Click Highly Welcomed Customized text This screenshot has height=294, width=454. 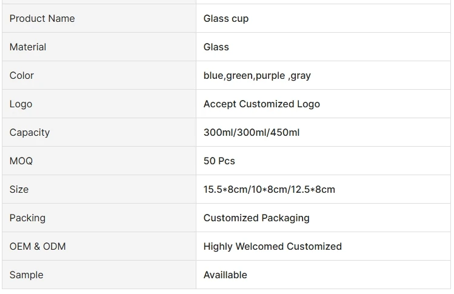(x=273, y=247)
